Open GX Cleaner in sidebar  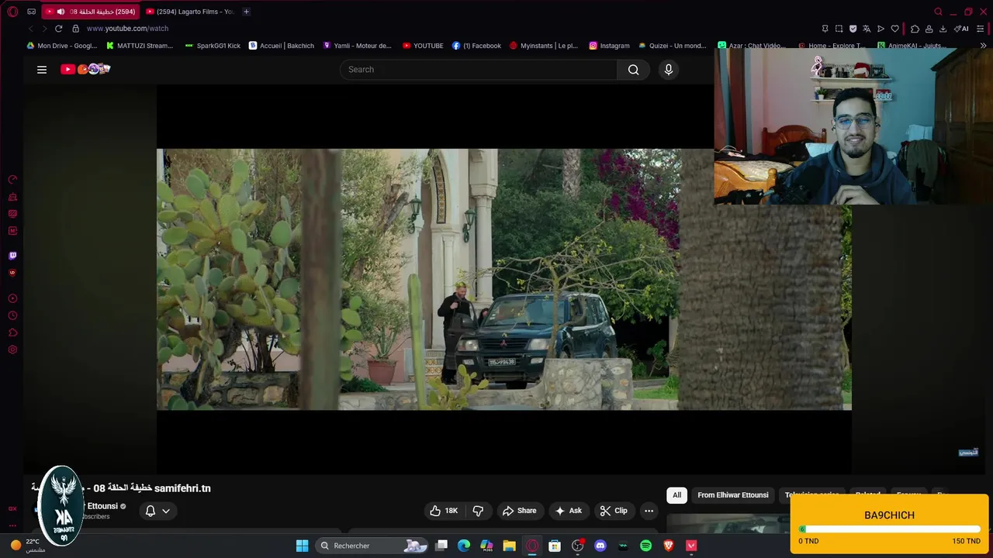pos(12,197)
